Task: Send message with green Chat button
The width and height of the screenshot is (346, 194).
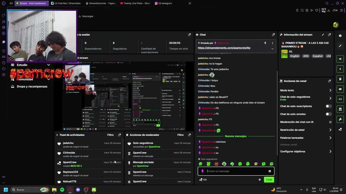Action: pyautogui.click(x=269, y=180)
